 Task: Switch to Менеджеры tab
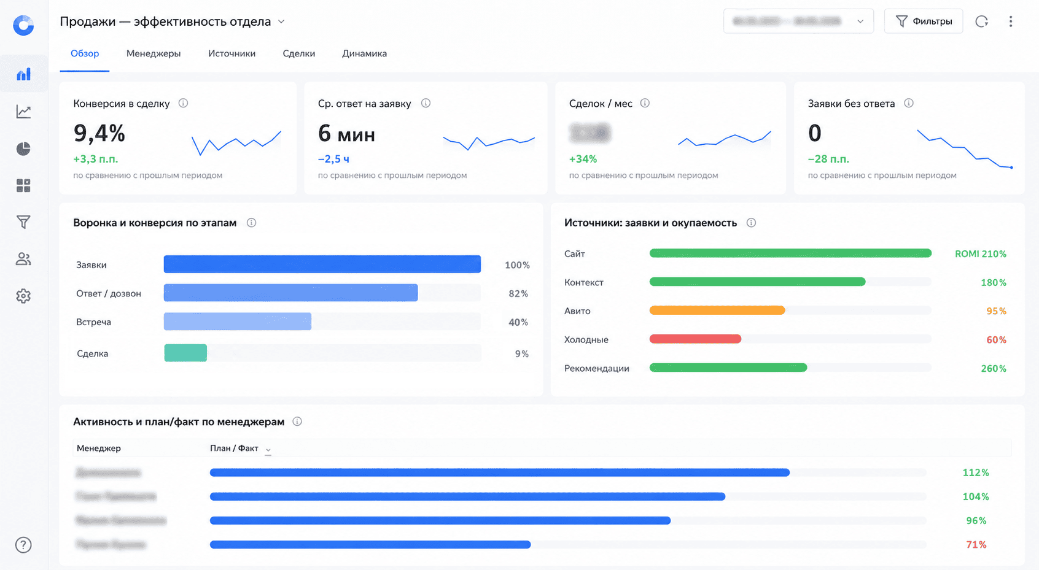(x=154, y=53)
